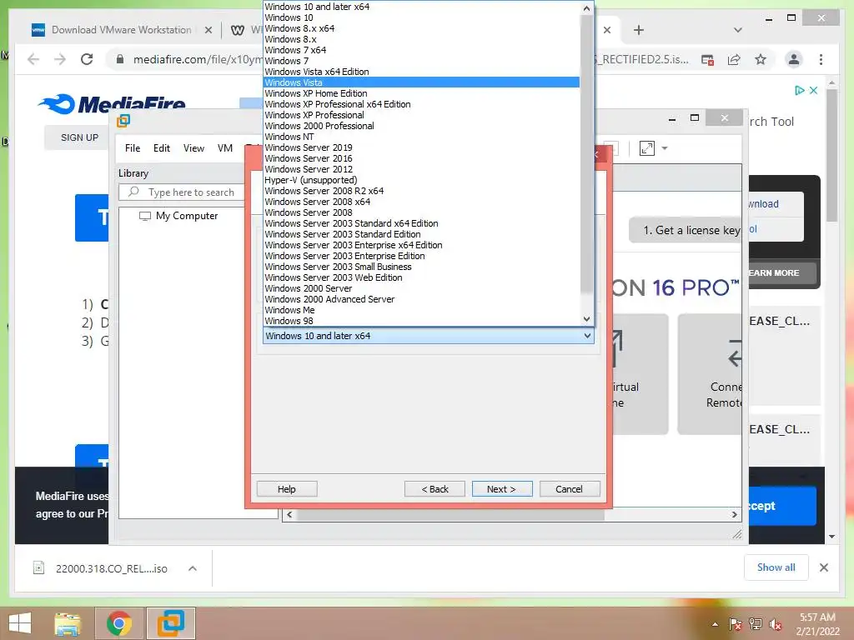854x640 pixels.
Task: Pick Windows Server 2003 Web Edition
Action: coord(421,277)
